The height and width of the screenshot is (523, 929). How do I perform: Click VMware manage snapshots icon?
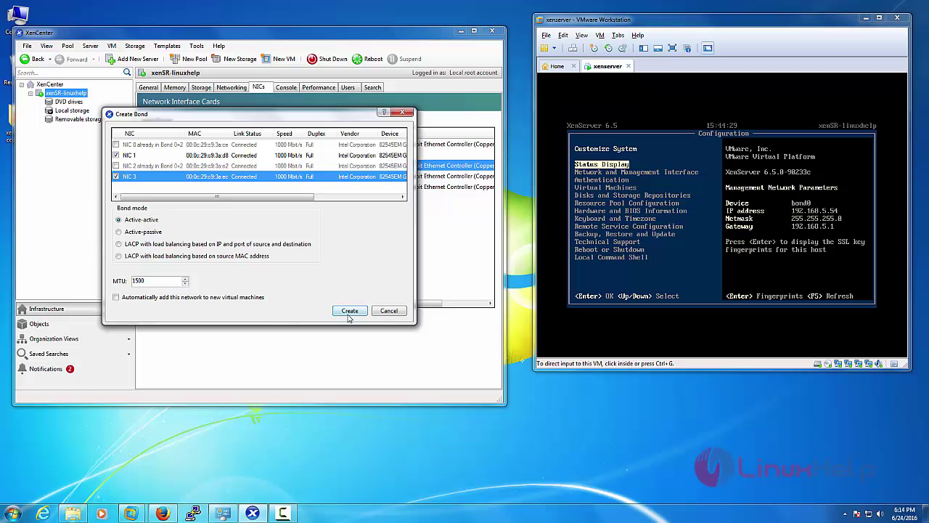click(x=623, y=48)
